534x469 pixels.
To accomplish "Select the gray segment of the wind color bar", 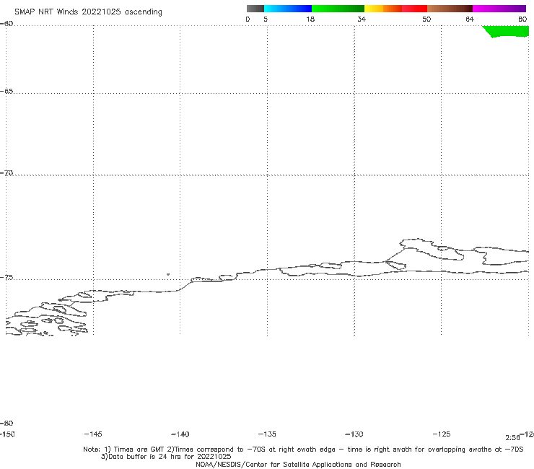I will click(x=255, y=9).
